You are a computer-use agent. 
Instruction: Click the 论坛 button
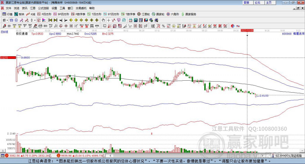click(259, 2)
